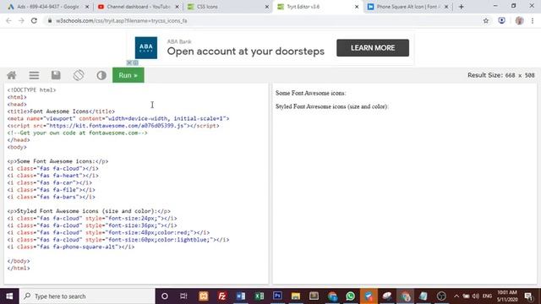Open the active Chrome icon on the taskbar
The image size is (541, 304).
(405, 296)
